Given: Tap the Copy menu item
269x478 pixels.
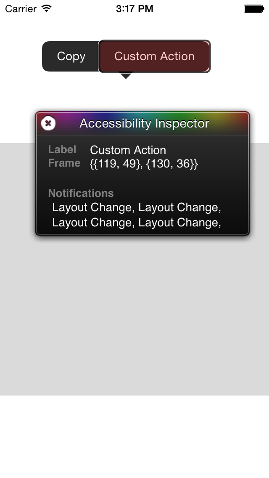Looking at the screenshot, I should (x=71, y=56).
